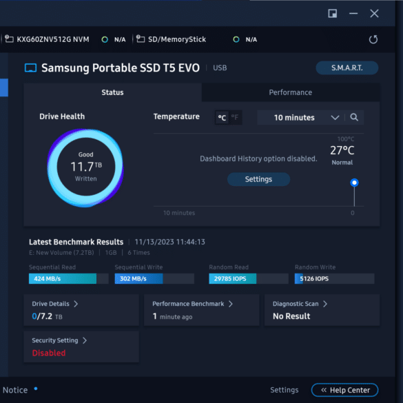Click the Sequential Write 302 MB/s bar
The image size is (403, 403).
pyautogui.click(x=154, y=278)
